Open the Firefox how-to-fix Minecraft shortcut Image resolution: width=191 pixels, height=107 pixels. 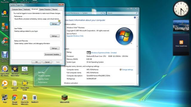pos(25,100)
